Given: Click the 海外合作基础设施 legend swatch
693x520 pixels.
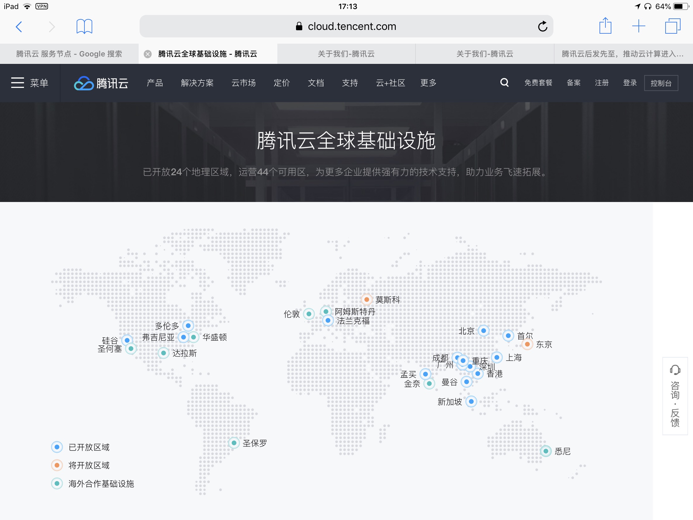Looking at the screenshot, I should coord(57,483).
